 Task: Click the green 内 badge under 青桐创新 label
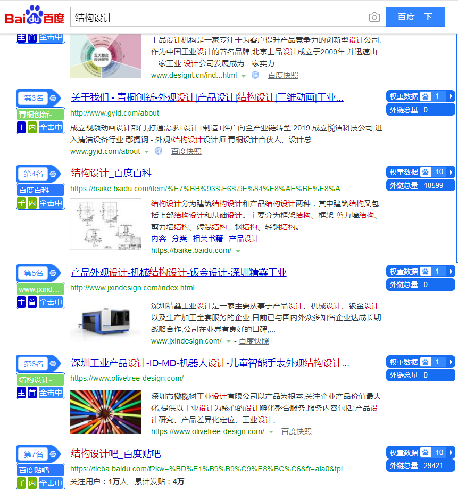32,127
